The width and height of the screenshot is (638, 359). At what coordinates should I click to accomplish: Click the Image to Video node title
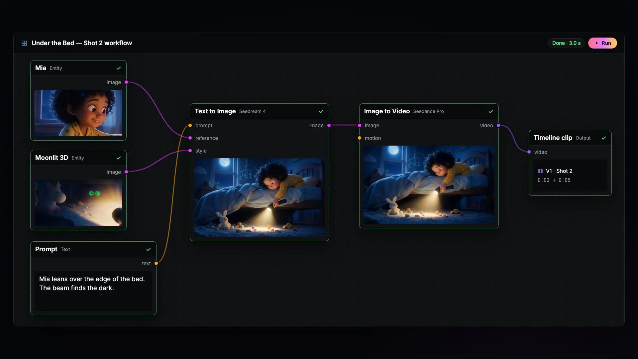(x=387, y=111)
